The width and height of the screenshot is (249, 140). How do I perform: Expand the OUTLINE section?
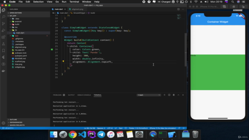(13, 119)
